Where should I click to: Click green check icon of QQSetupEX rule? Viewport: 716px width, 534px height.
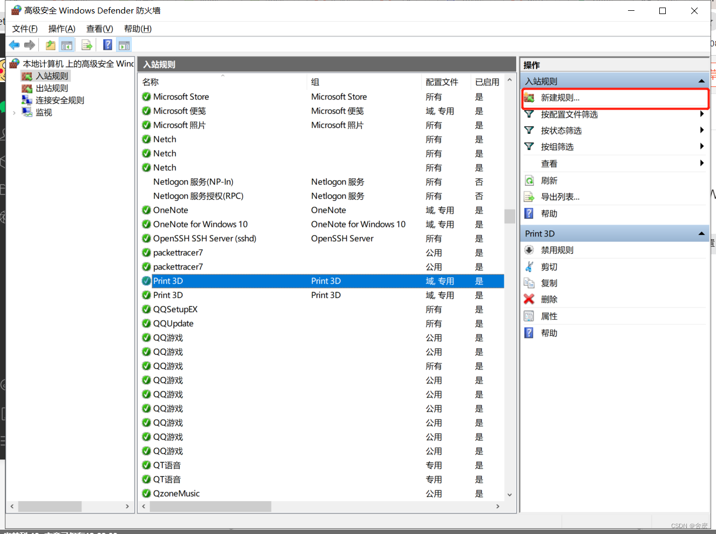pos(146,309)
